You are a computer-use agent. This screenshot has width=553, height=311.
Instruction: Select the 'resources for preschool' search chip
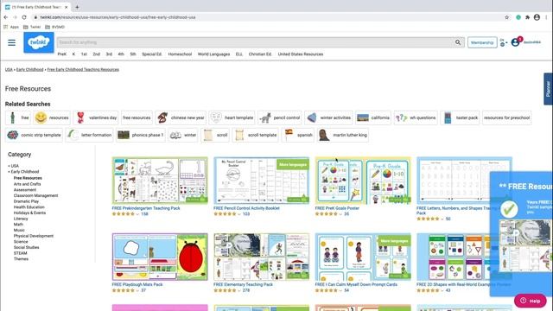click(507, 117)
